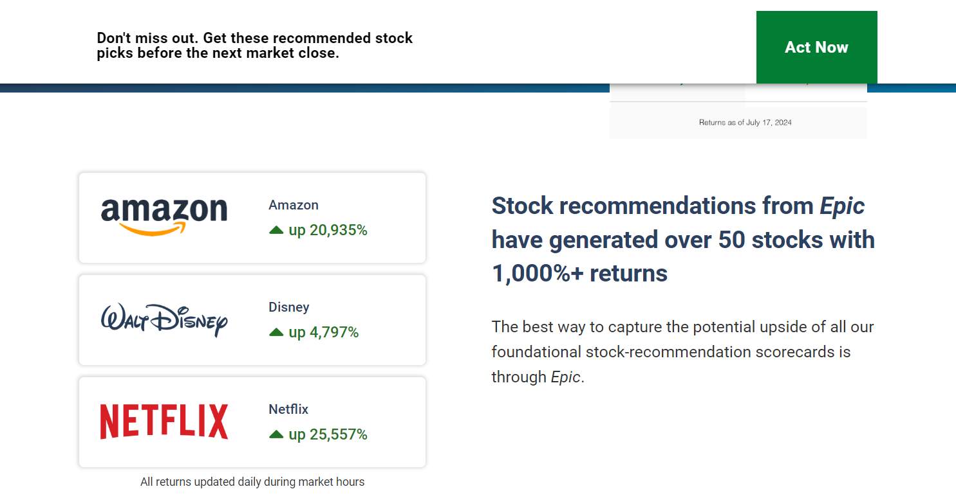This screenshot has height=498, width=956.
Task: Select the Disney stock card
Action: coord(252,319)
